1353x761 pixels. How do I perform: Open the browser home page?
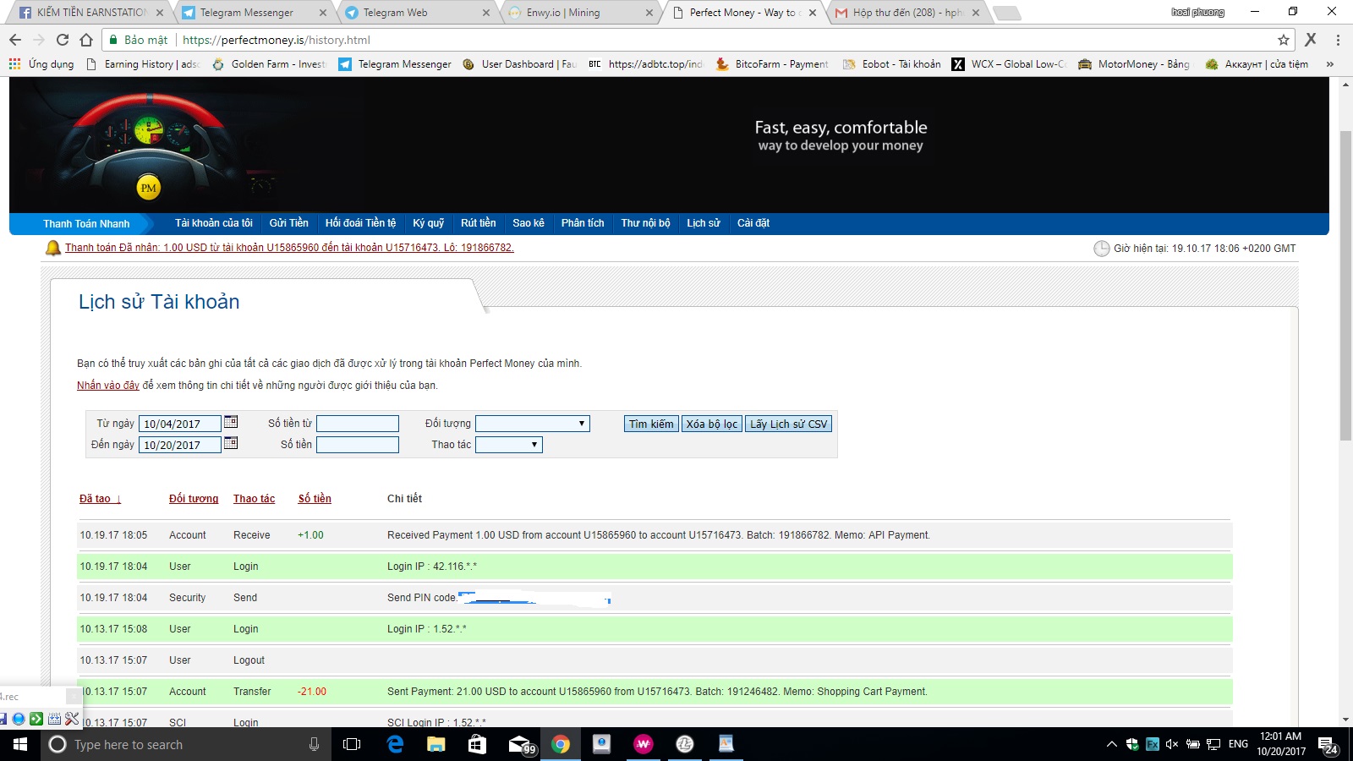(86, 40)
